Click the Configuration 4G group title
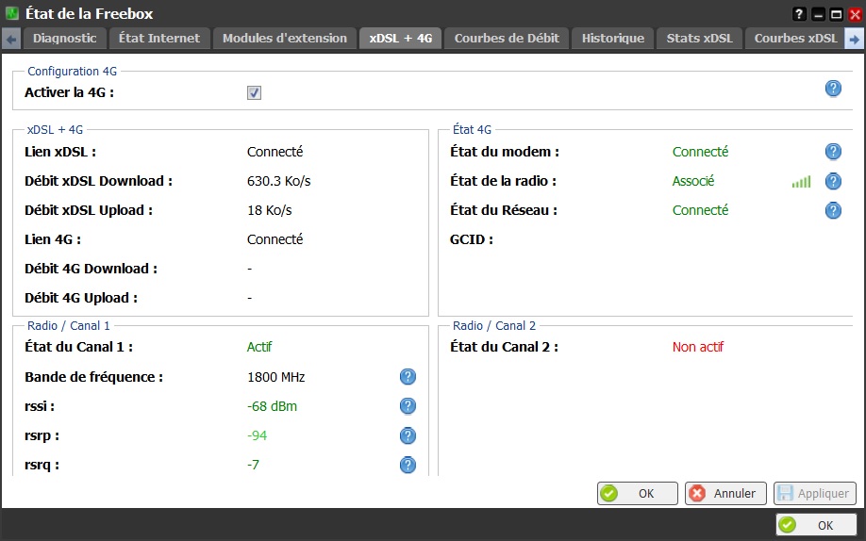The height and width of the screenshot is (541, 866). [73, 72]
